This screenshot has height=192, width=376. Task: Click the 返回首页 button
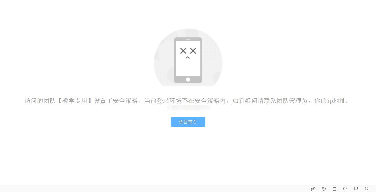coord(188,122)
